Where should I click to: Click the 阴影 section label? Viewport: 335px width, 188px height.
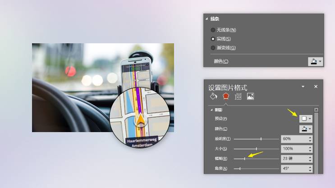coord(219,110)
